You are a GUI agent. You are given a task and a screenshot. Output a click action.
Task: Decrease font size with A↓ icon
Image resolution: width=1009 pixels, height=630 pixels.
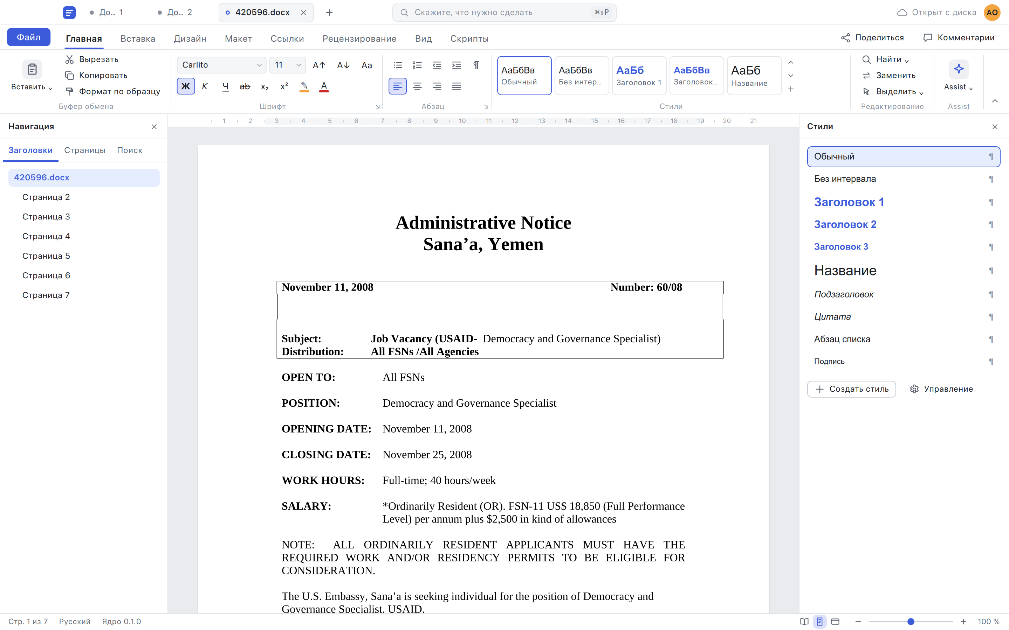pos(343,65)
